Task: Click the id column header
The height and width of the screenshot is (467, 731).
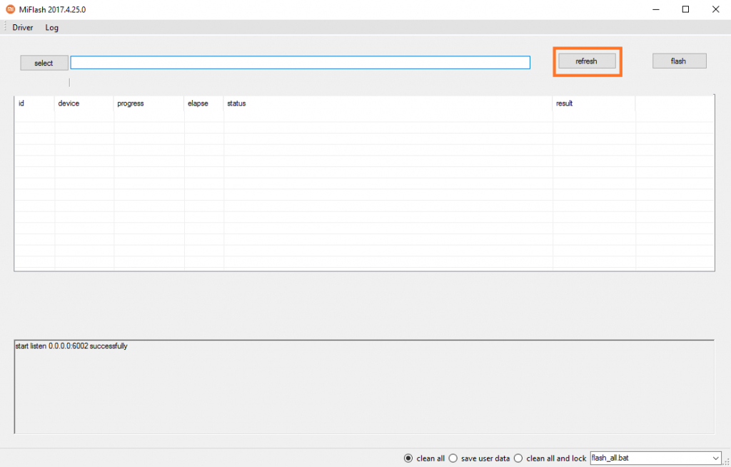Action: click(34, 104)
